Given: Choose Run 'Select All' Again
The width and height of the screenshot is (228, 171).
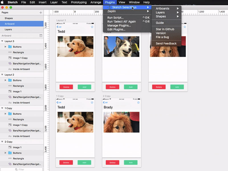Looking at the screenshot, I should point(127,22).
